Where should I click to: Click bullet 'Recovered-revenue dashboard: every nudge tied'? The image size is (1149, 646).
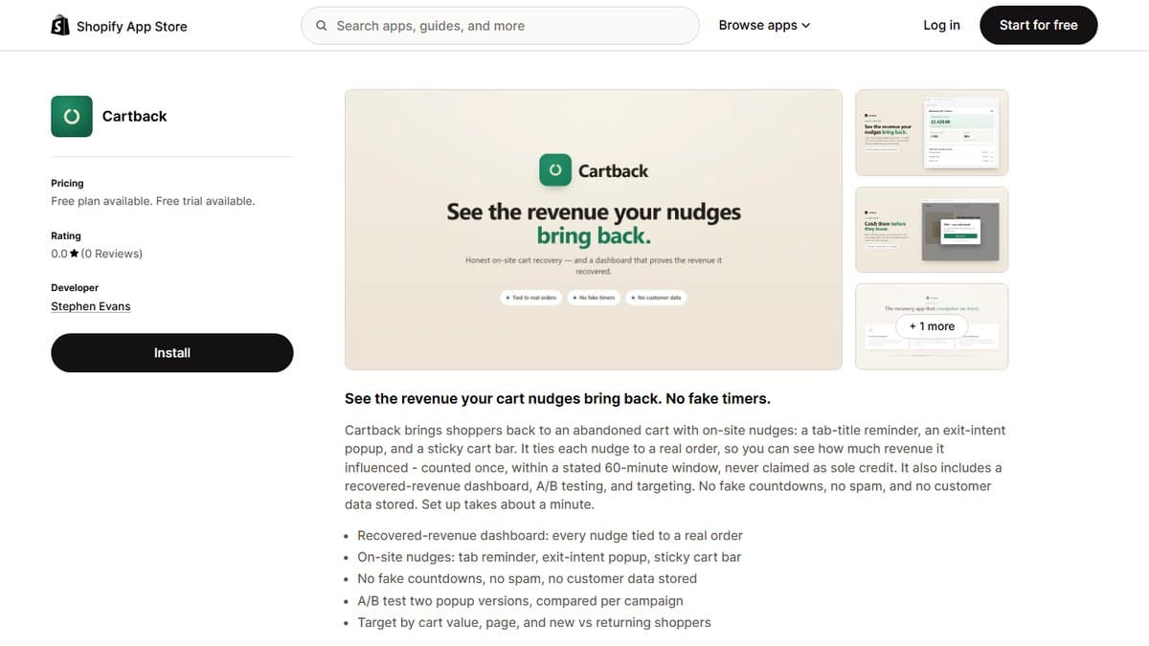pos(550,535)
